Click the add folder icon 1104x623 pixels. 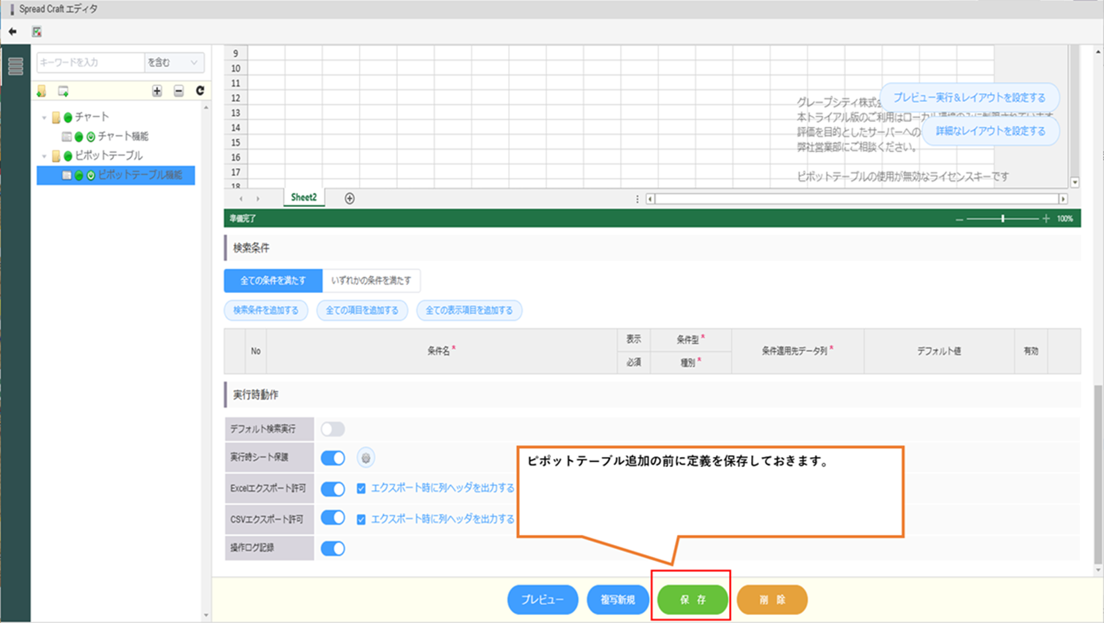point(42,91)
